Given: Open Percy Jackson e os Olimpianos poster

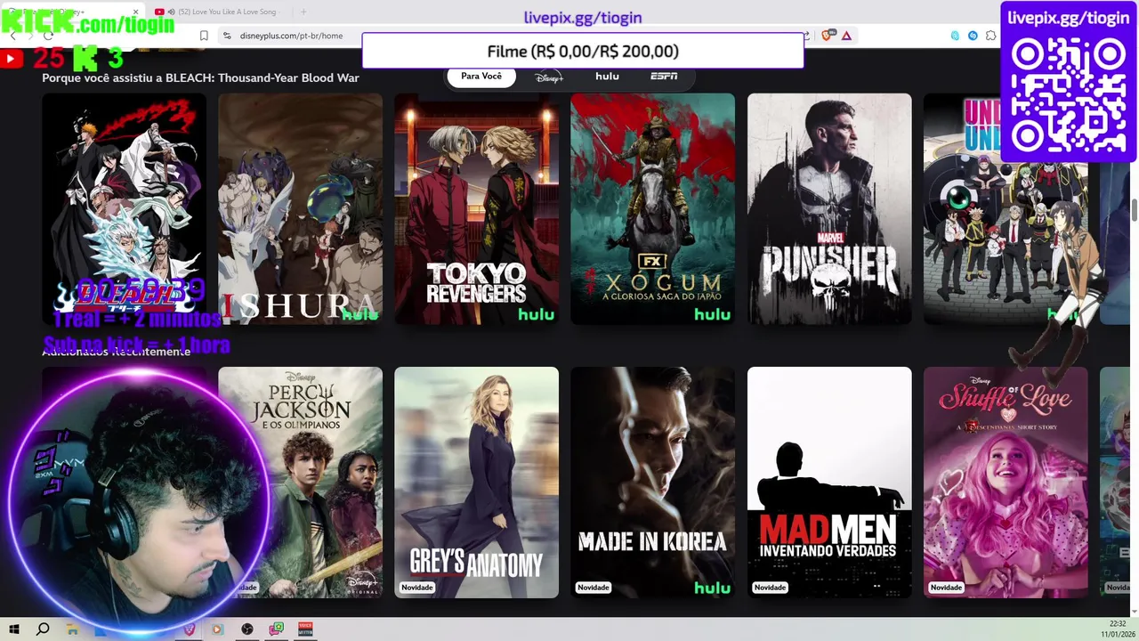Looking at the screenshot, I should tap(300, 483).
